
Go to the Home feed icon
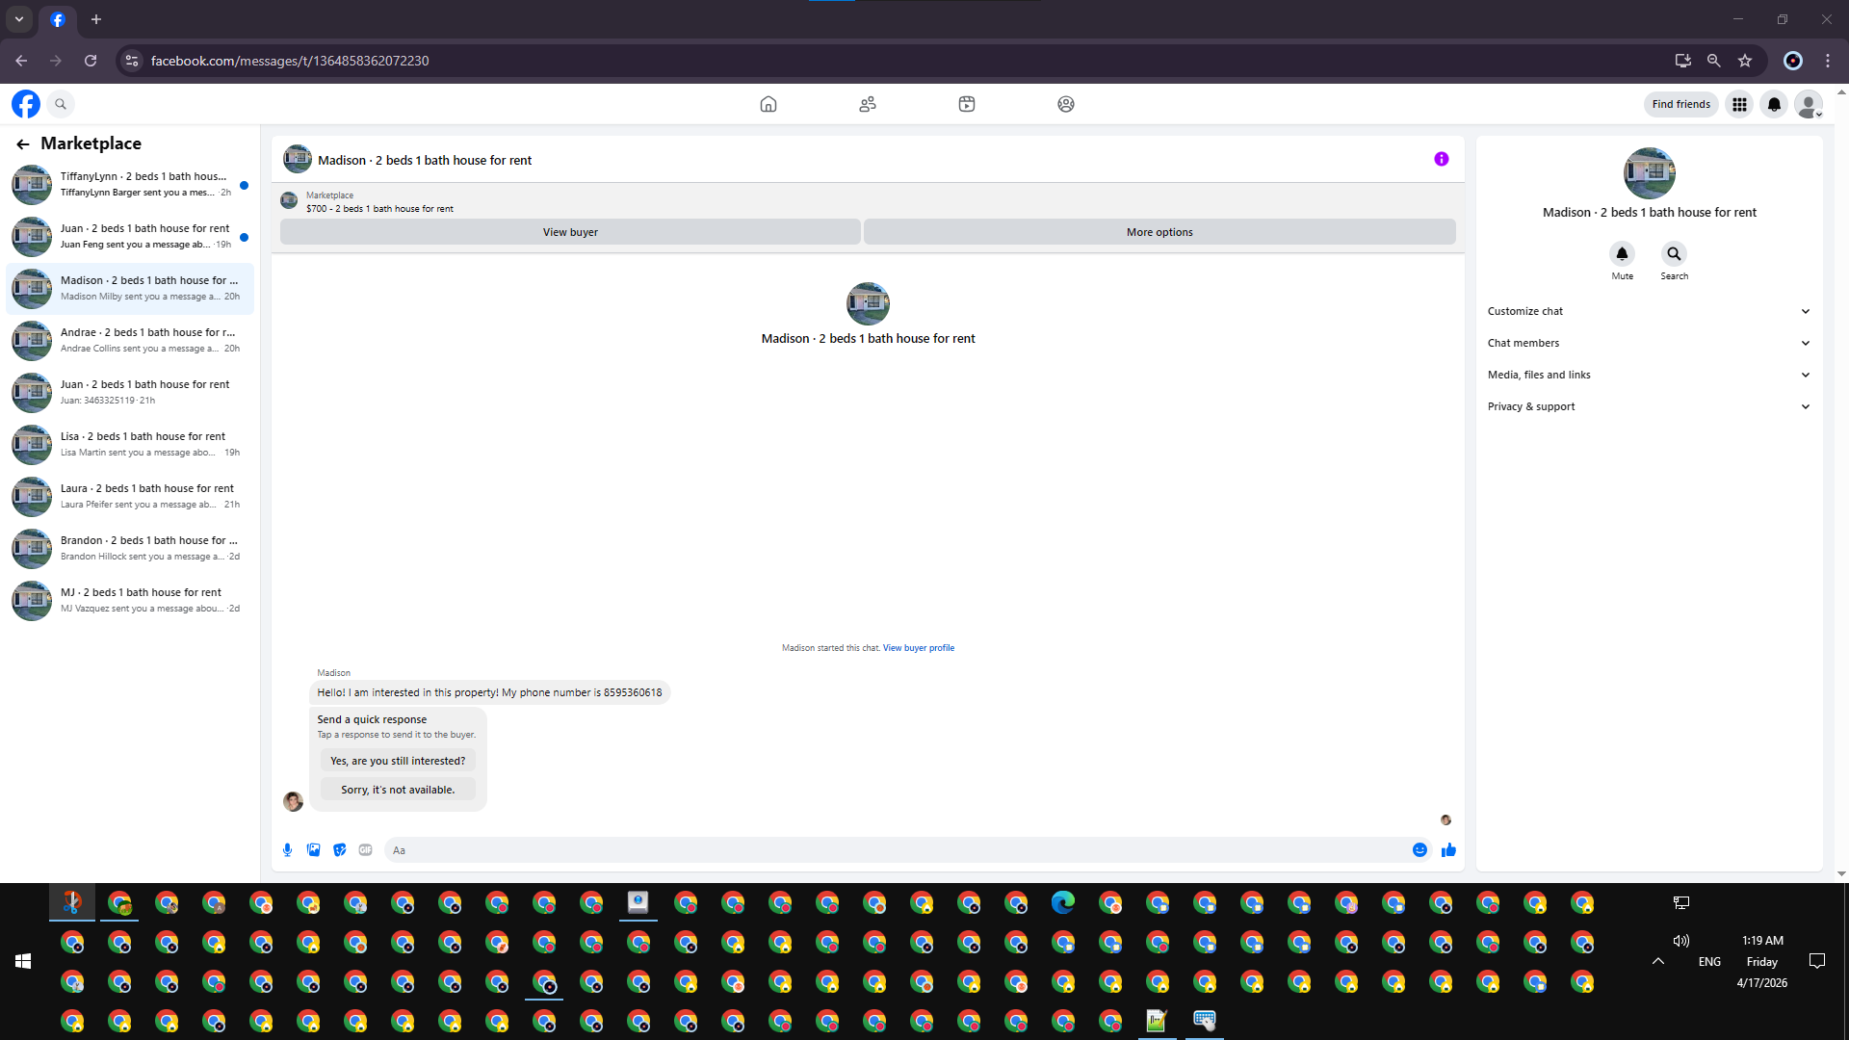point(768,104)
